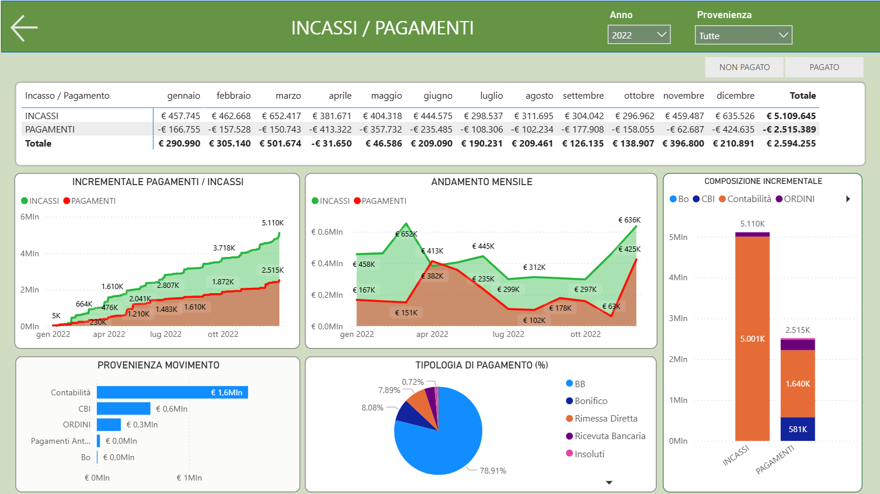Click the Contabilità legend item in Composizione Incrementale

coord(745,199)
